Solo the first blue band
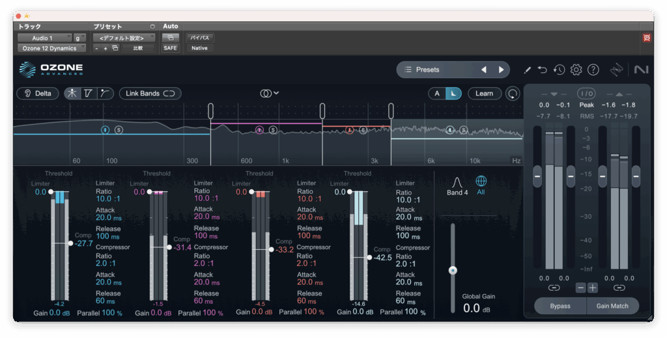The height and width of the screenshot is (337, 667). pyautogui.click(x=119, y=130)
